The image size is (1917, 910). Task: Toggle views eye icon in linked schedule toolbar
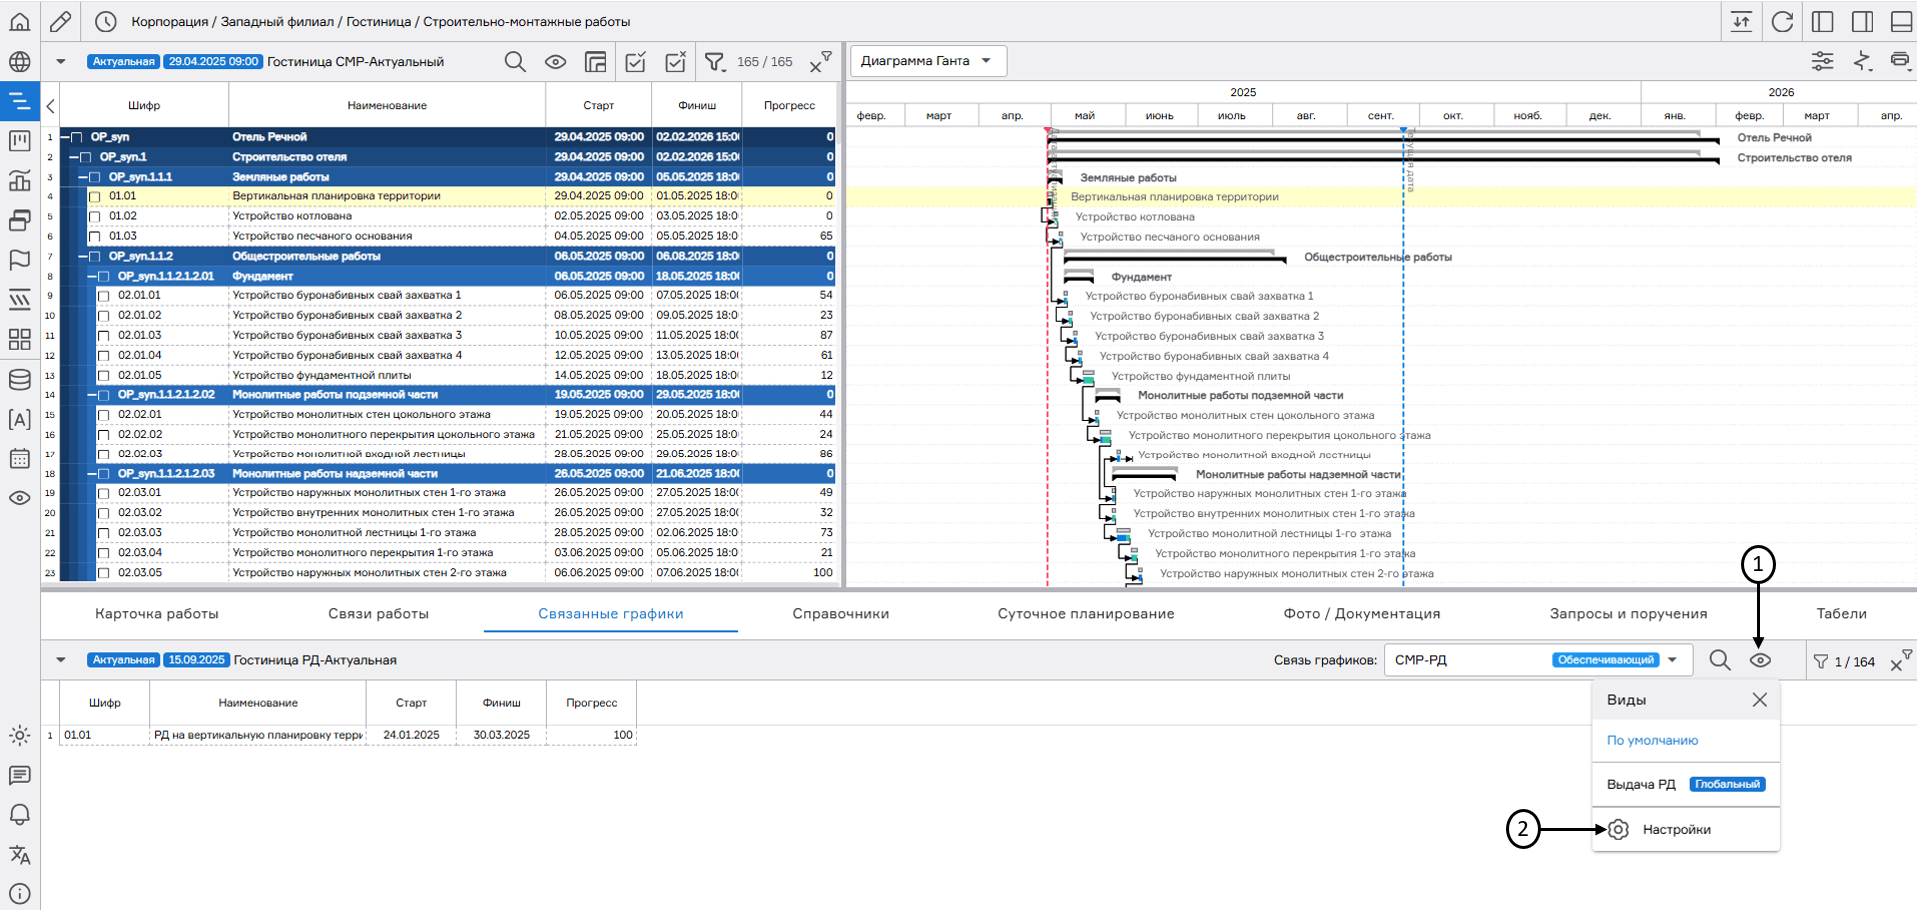pos(1760,660)
